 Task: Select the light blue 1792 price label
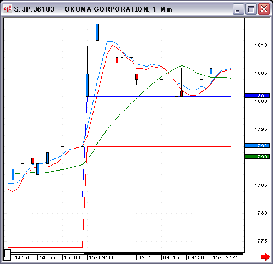point(258,146)
